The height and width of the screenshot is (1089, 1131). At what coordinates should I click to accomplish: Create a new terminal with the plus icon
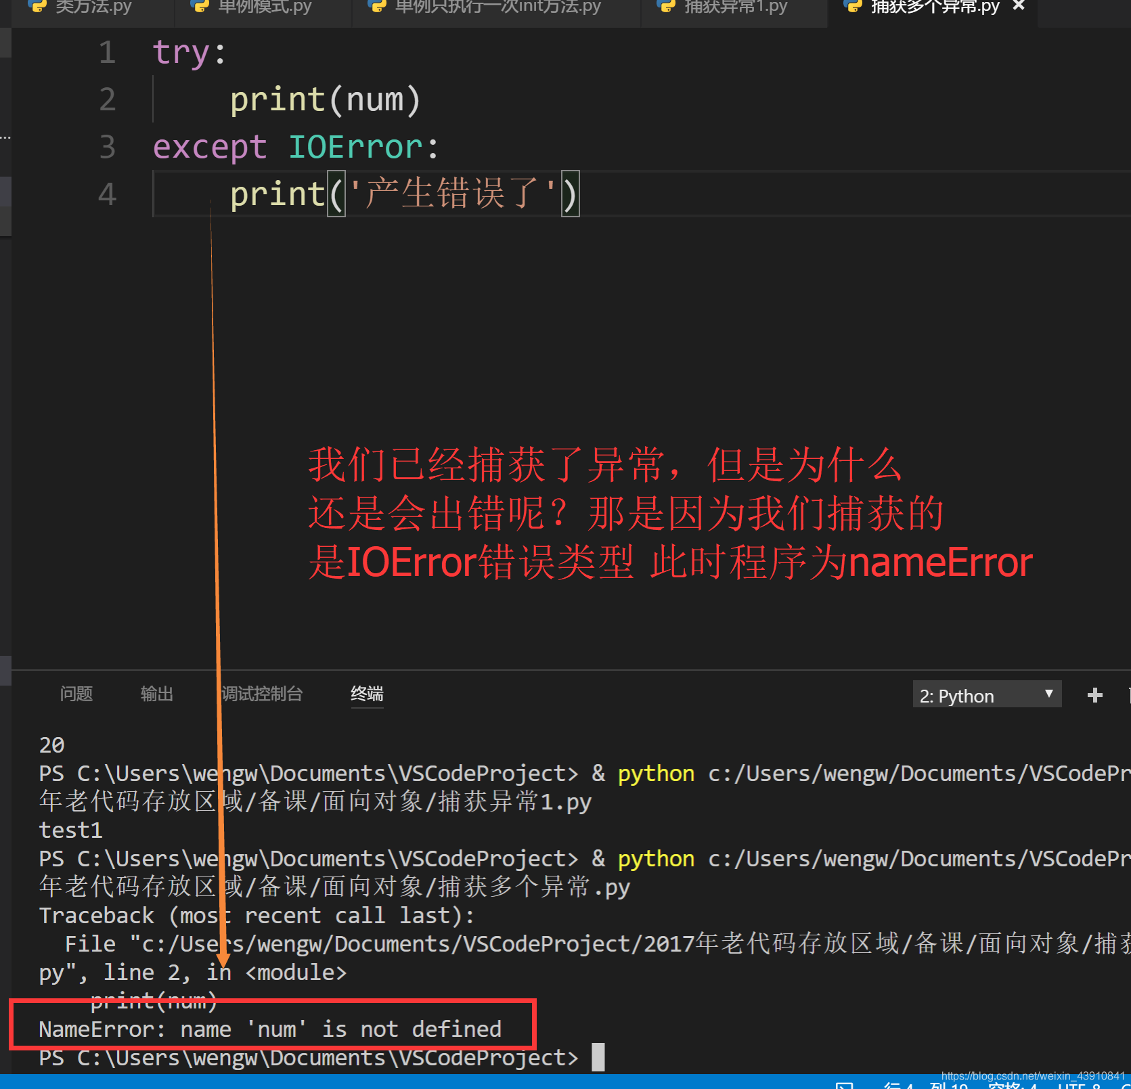click(x=1094, y=695)
